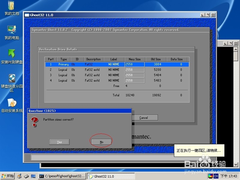
Task: Minimize the Ghost32 11.0 window
Action: coord(202,15)
